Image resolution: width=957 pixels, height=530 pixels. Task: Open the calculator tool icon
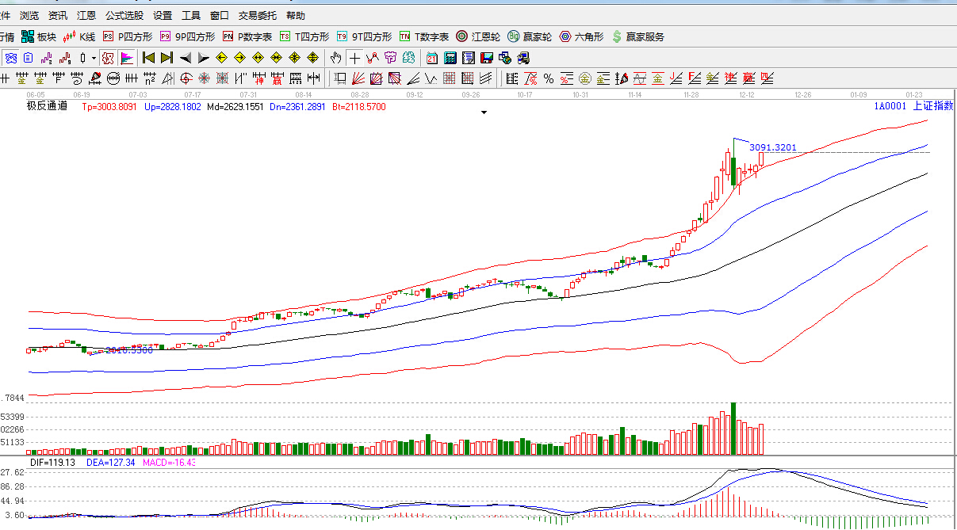[x=450, y=58]
